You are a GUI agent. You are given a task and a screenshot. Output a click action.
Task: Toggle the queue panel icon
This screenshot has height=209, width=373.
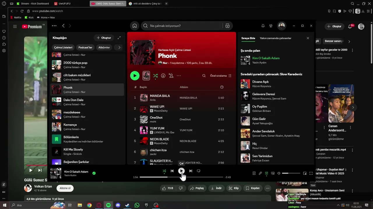[266, 173]
